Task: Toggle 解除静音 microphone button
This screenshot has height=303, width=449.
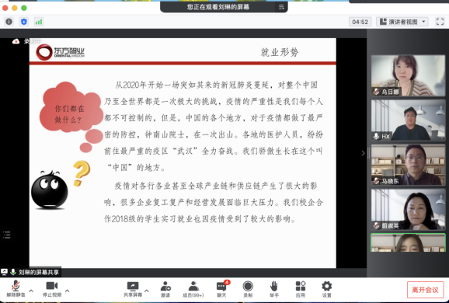Action: (x=16, y=289)
